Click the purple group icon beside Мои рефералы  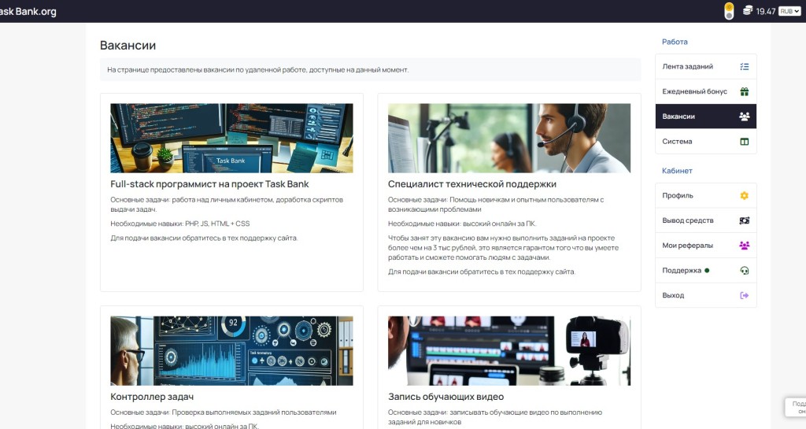[x=744, y=246]
